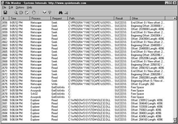Maximize the File Monitor window
Viewport: 178px width, 124px height.
[x=170, y=3]
